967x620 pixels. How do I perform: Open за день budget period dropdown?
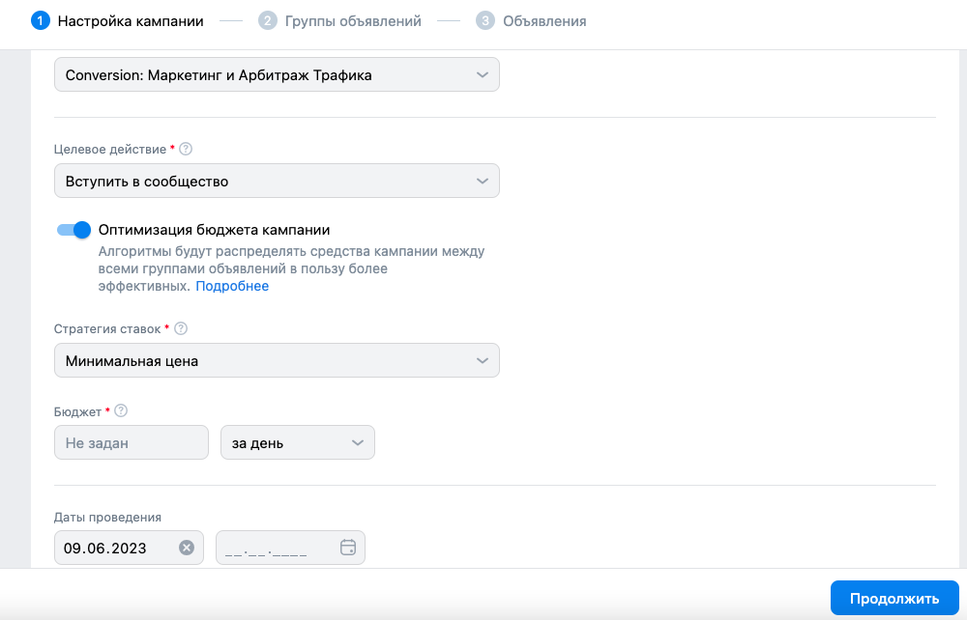(298, 442)
